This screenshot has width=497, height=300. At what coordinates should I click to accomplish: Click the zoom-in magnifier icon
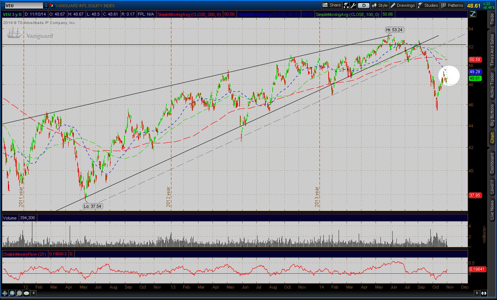tap(12, 293)
